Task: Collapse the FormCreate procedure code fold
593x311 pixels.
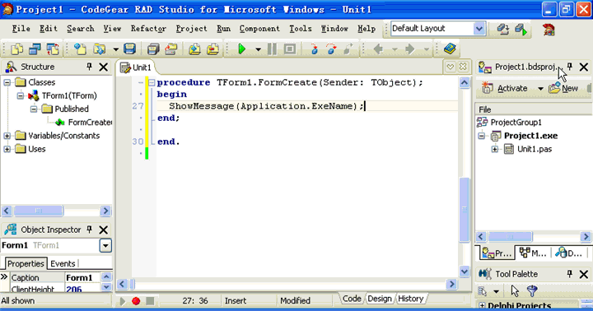Action: click(152, 82)
